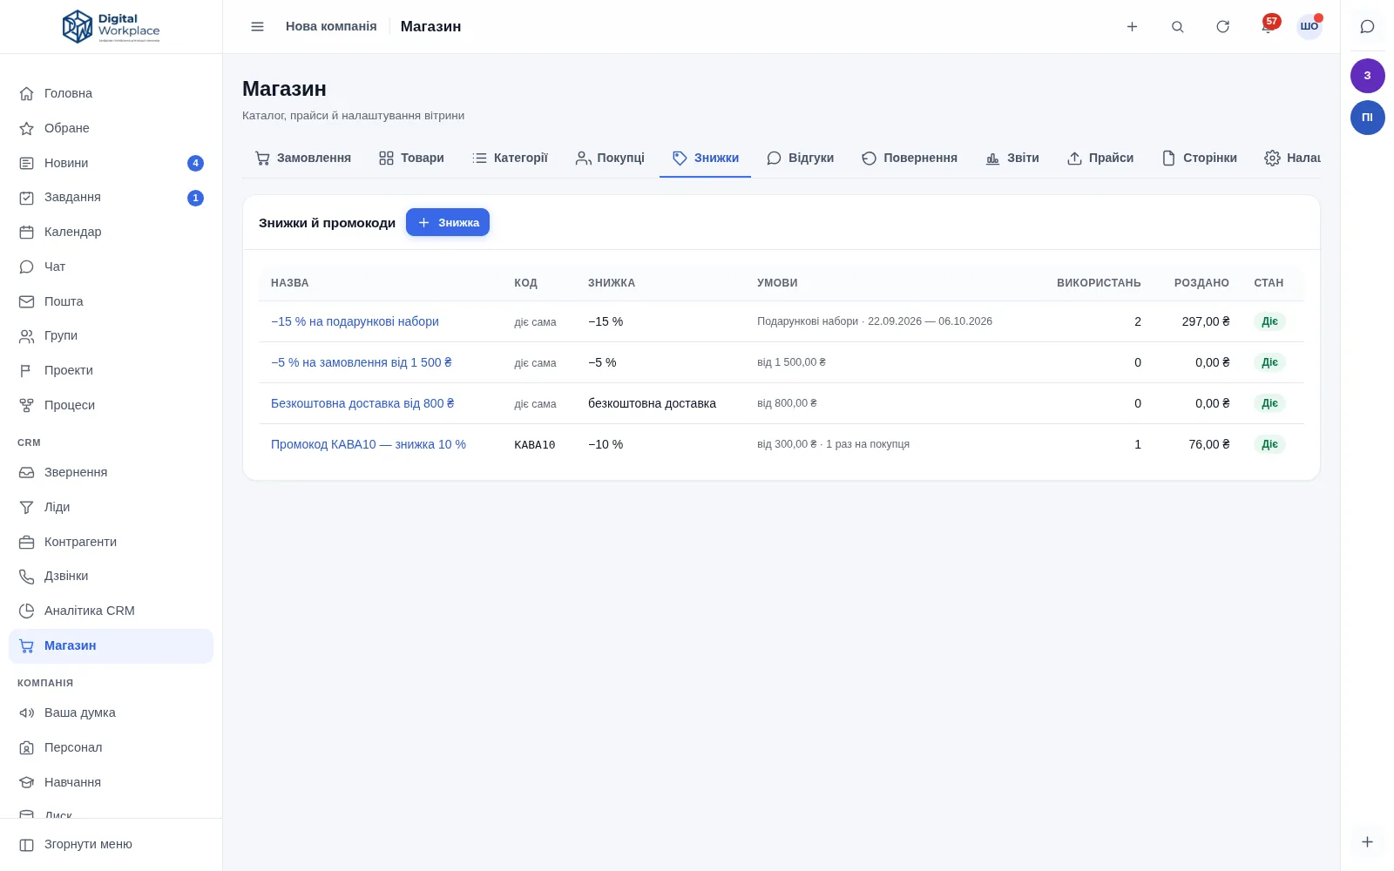The image size is (1394, 871).
Task: Click the refresh icon in header
Action: tap(1222, 27)
